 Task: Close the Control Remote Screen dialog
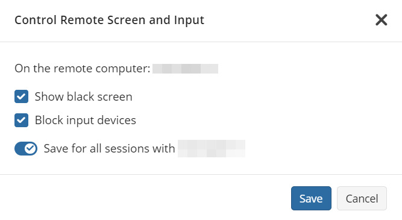point(382,20)
